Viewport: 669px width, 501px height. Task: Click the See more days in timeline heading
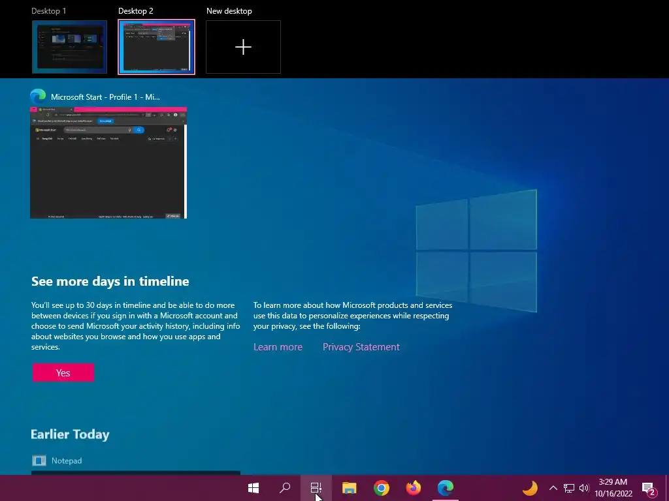coord(110,281)
